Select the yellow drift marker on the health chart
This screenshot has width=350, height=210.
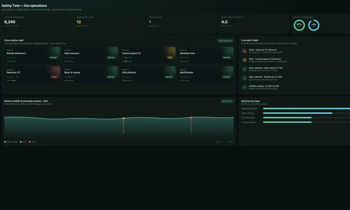pos(123,118)
